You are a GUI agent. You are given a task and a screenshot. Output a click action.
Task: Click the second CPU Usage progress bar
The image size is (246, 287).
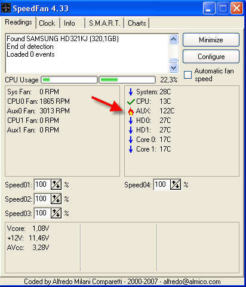tap(127, 80)
